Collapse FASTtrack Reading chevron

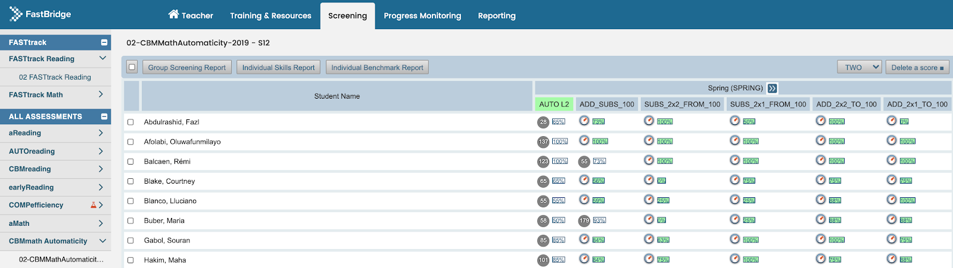102,58
